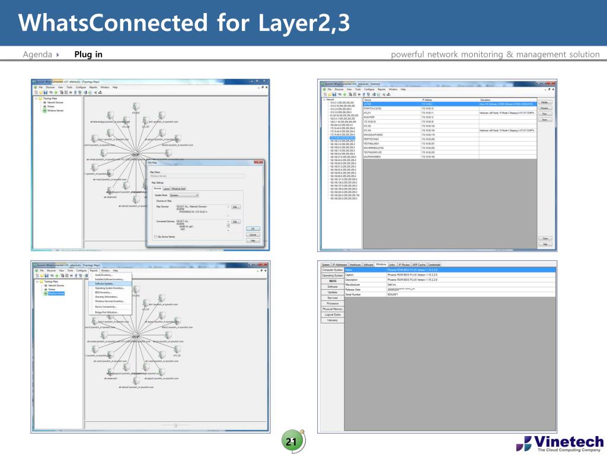Click the green arrow toolbar icon in the Subnets window
The height and width of the screenshot is (455, 607).
(x=344, y=94)
